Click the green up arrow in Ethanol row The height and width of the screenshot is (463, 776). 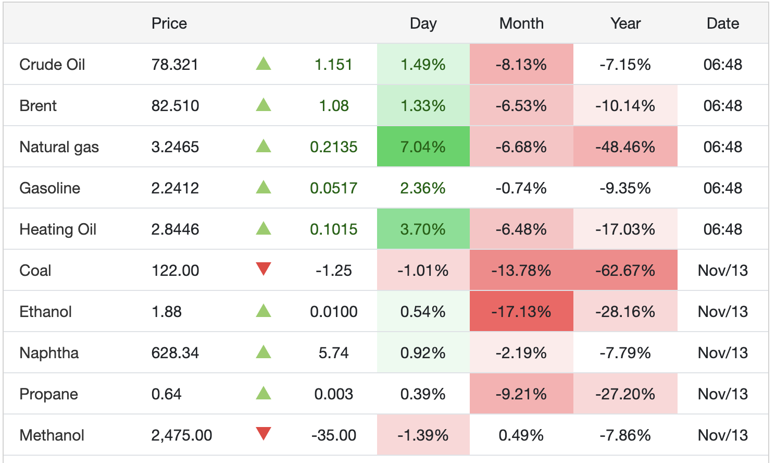pos(264,311)
